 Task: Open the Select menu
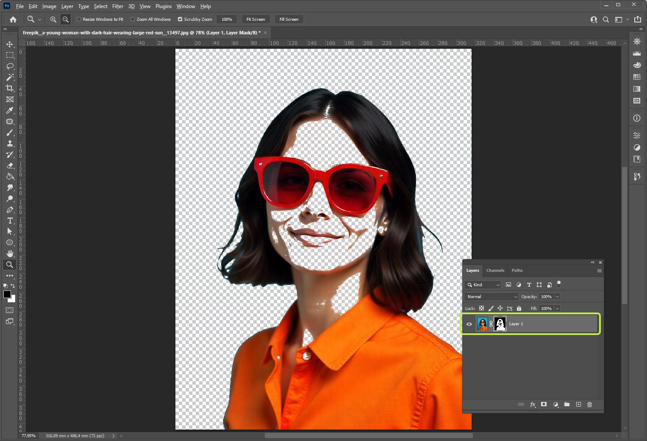[x=100, y=6]
